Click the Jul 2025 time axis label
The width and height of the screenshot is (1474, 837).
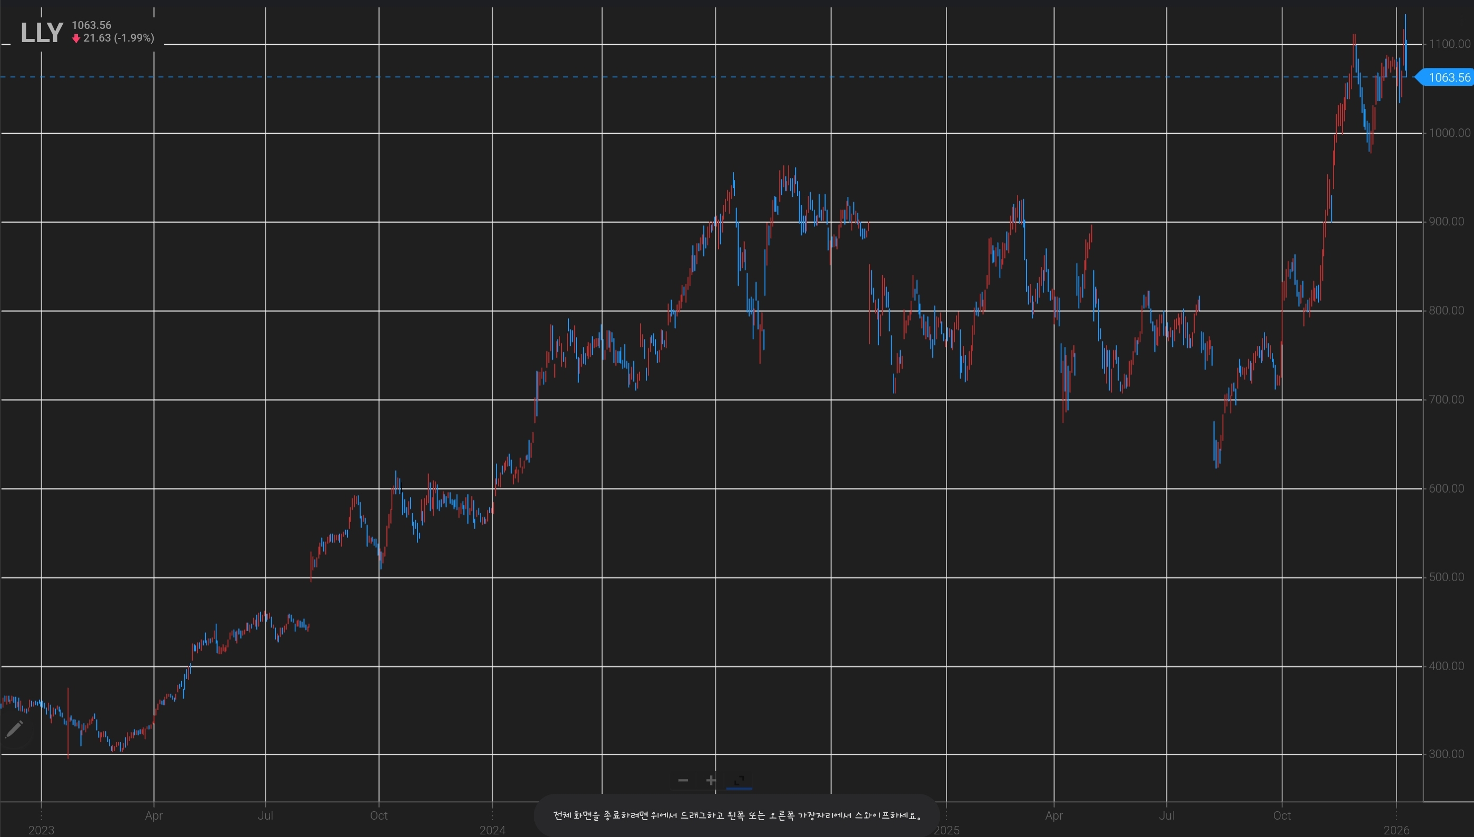pos(1167,815)
